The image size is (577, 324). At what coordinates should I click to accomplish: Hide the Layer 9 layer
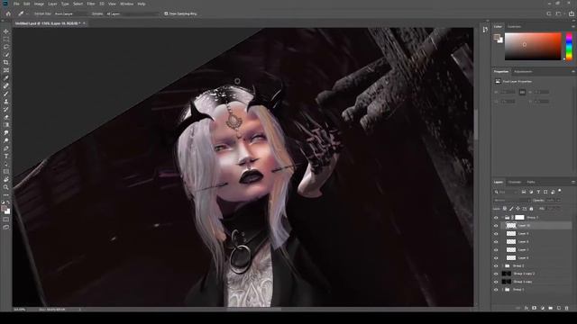496,234
